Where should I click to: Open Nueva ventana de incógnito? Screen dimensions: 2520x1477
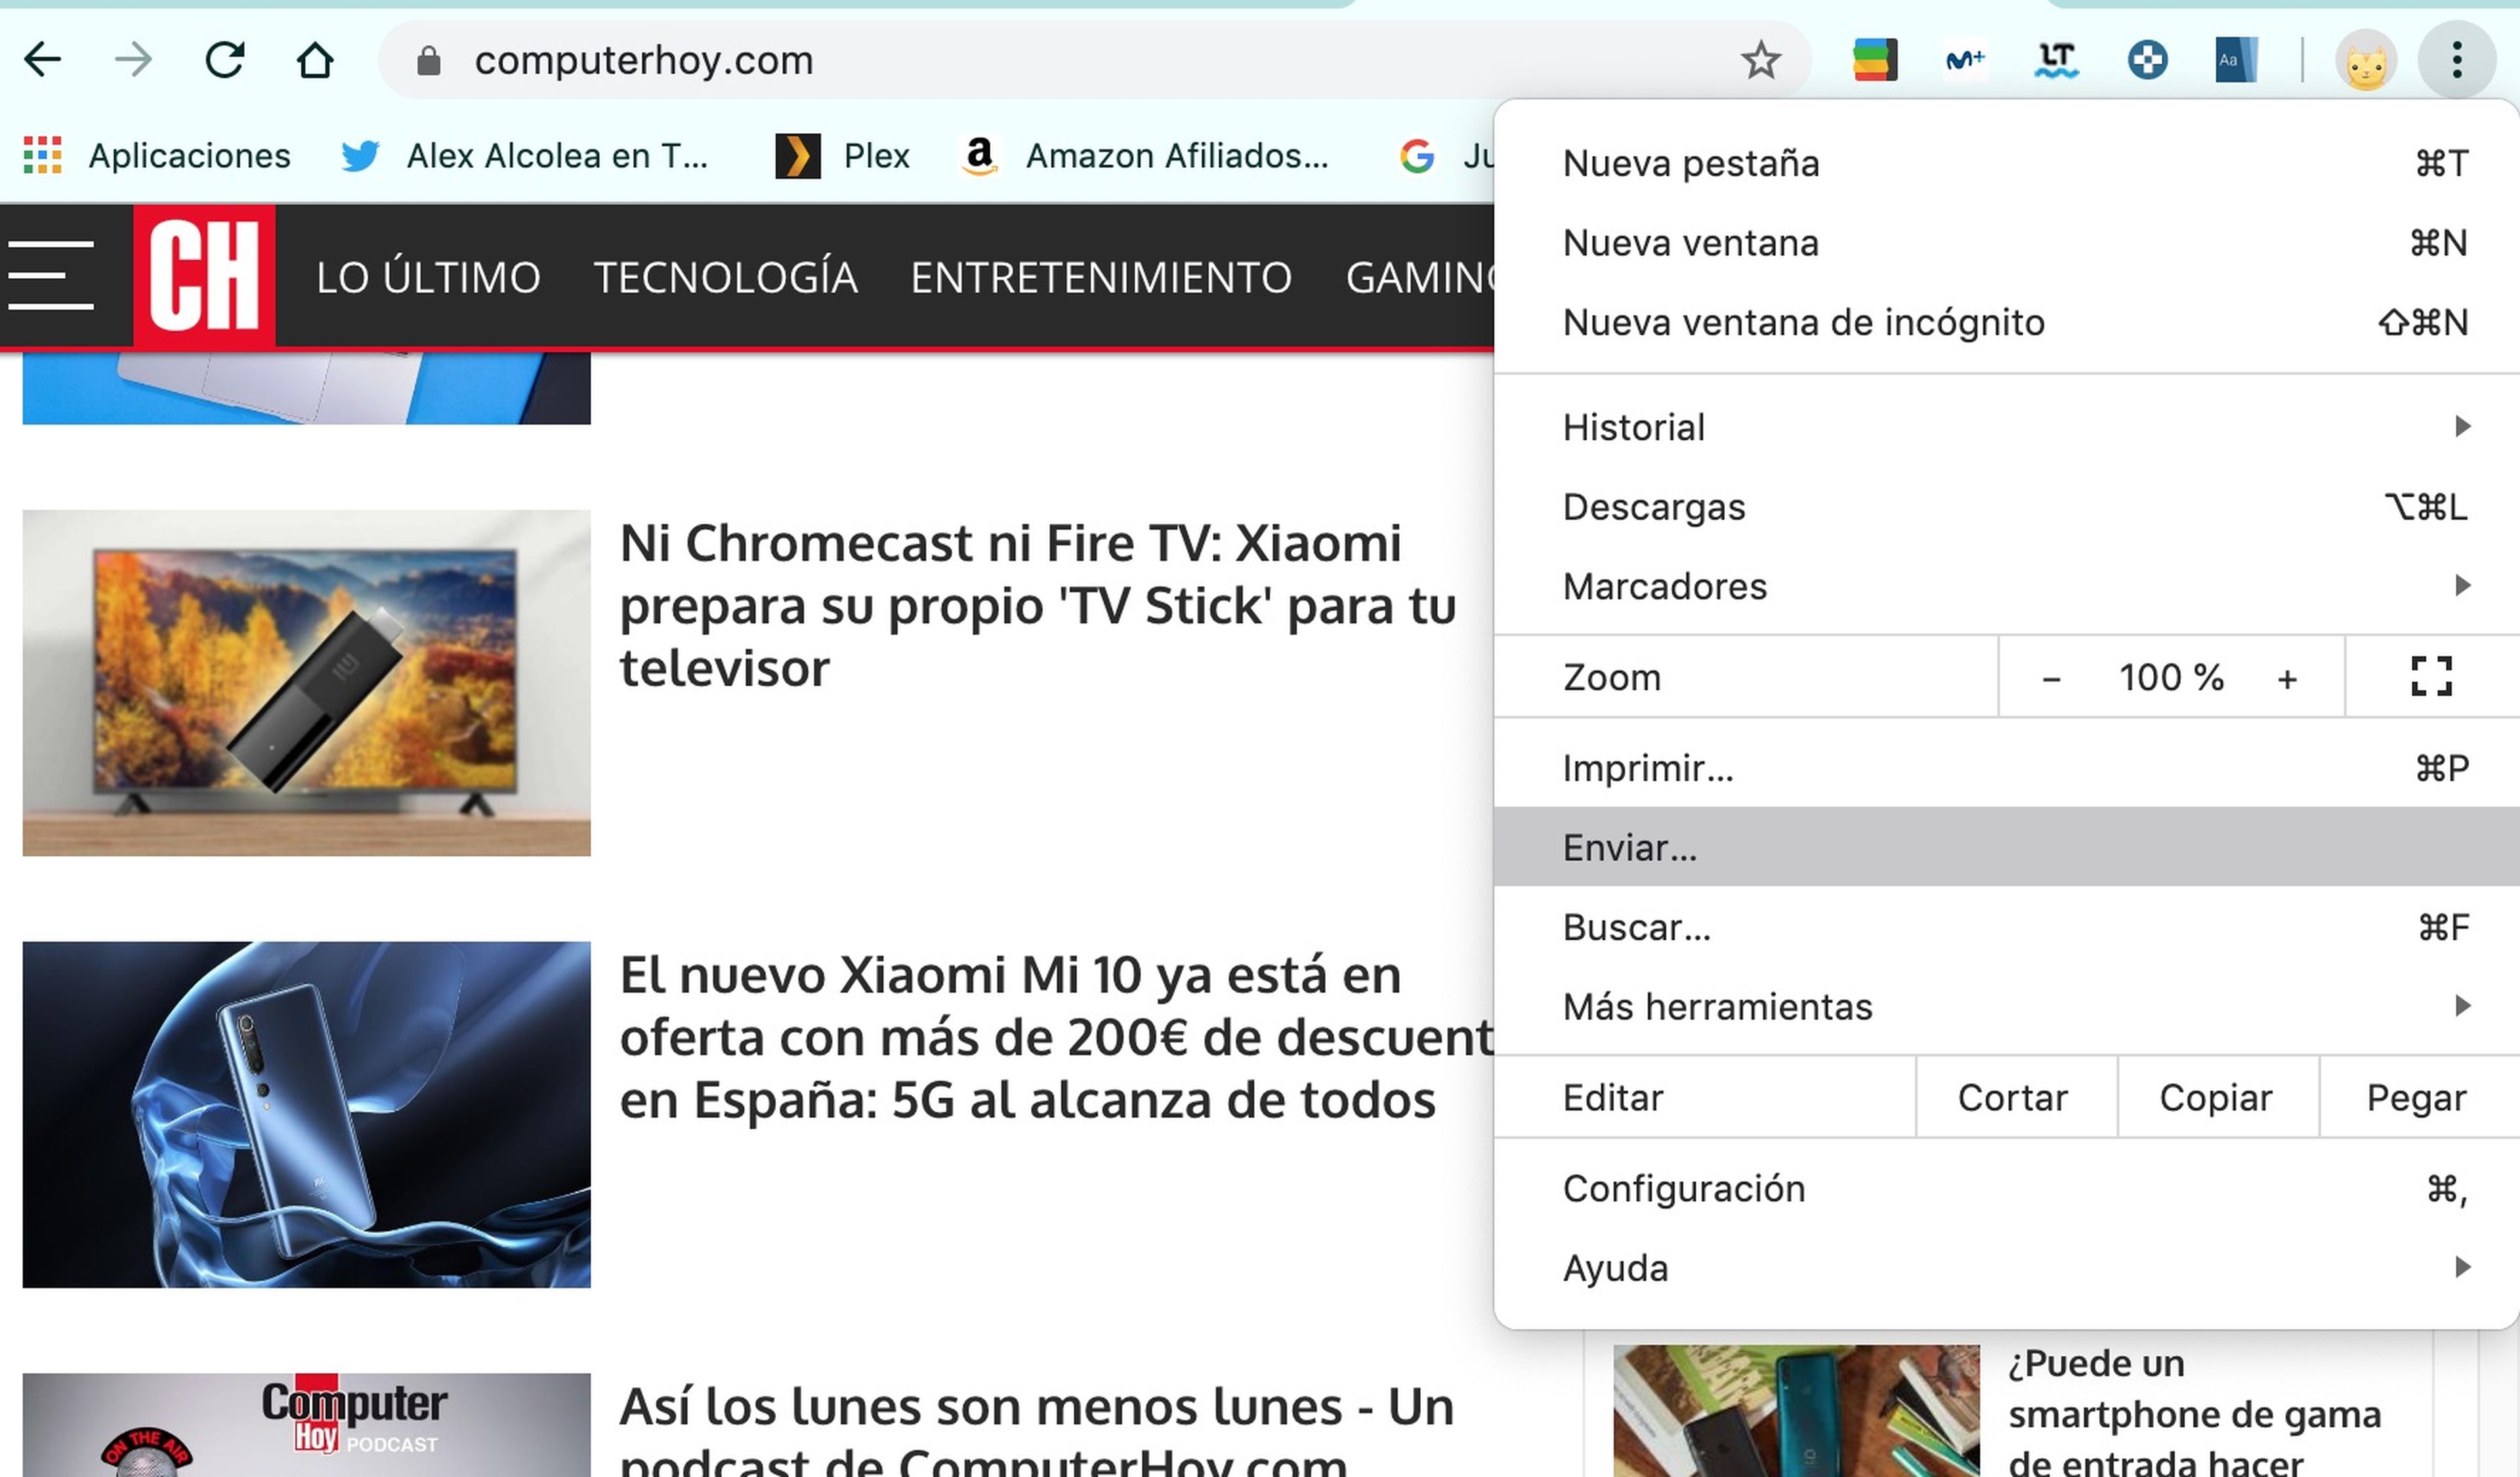pyautogui.click(x=2006, y=322)
